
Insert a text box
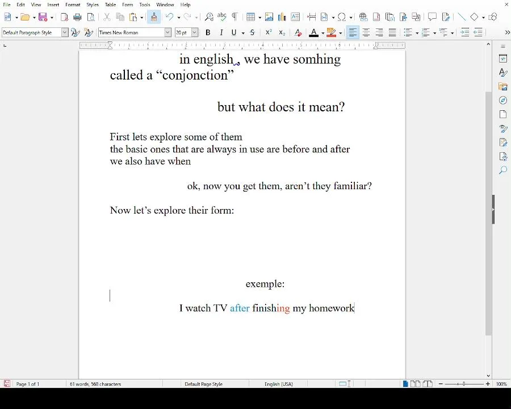click(x=295, y=17)
